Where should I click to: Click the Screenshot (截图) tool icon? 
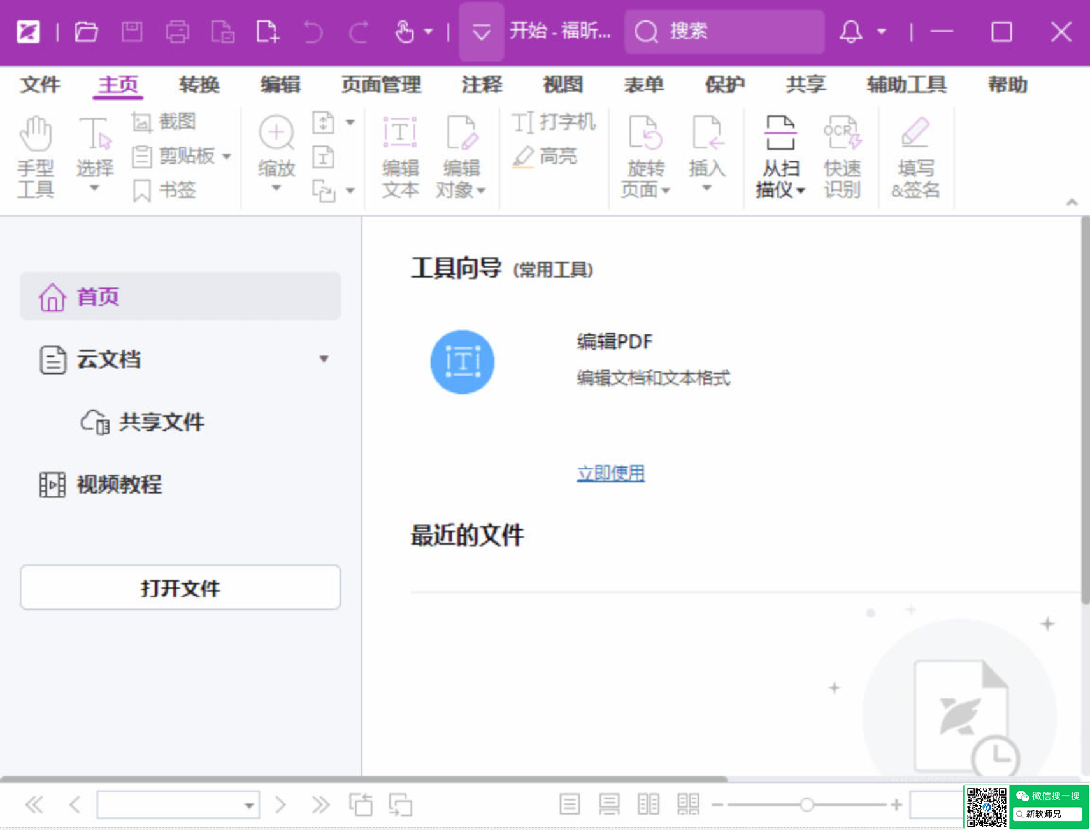141,122
